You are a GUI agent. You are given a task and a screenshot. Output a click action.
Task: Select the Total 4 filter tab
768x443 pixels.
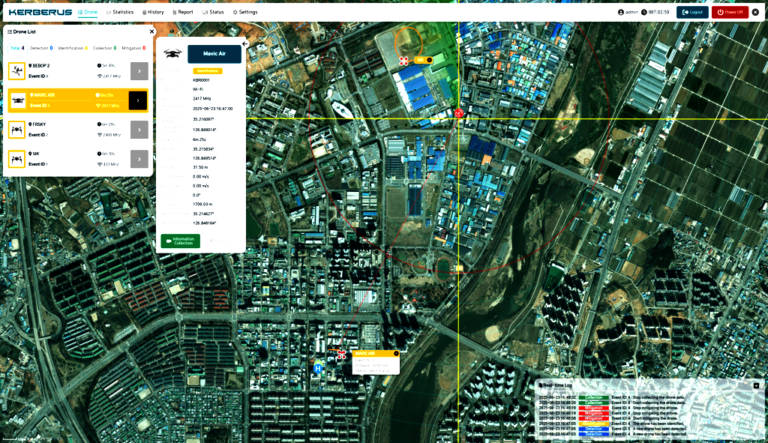tap(16, 48)
